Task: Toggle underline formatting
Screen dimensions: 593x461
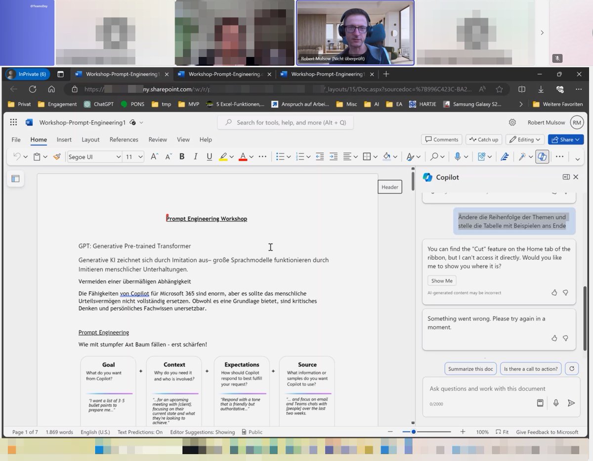Action: point(210,156)
